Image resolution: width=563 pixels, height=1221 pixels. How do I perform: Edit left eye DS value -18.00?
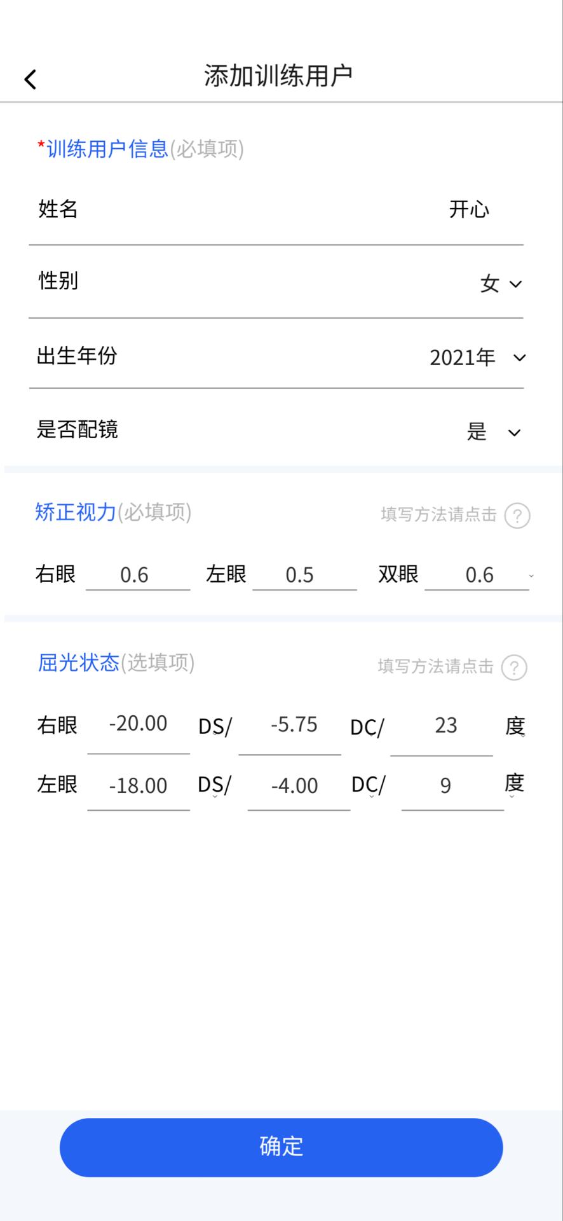[139, 786]
